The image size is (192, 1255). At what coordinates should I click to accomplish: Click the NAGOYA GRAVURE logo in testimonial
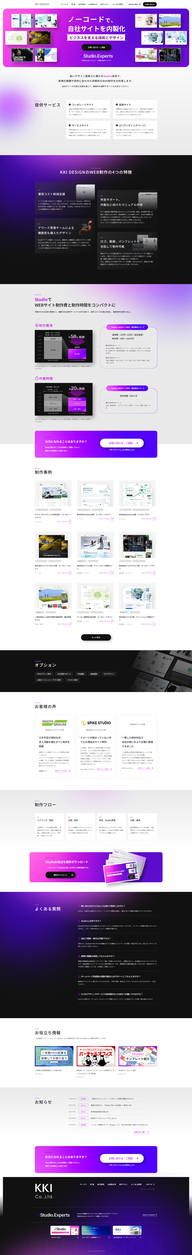pos(54,723)
